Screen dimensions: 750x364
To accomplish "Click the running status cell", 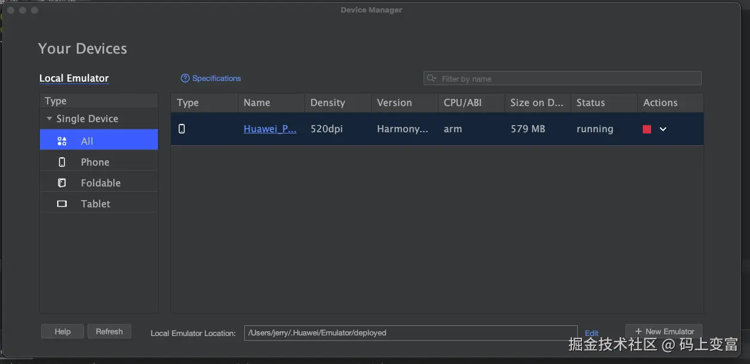I will [595, 129].
